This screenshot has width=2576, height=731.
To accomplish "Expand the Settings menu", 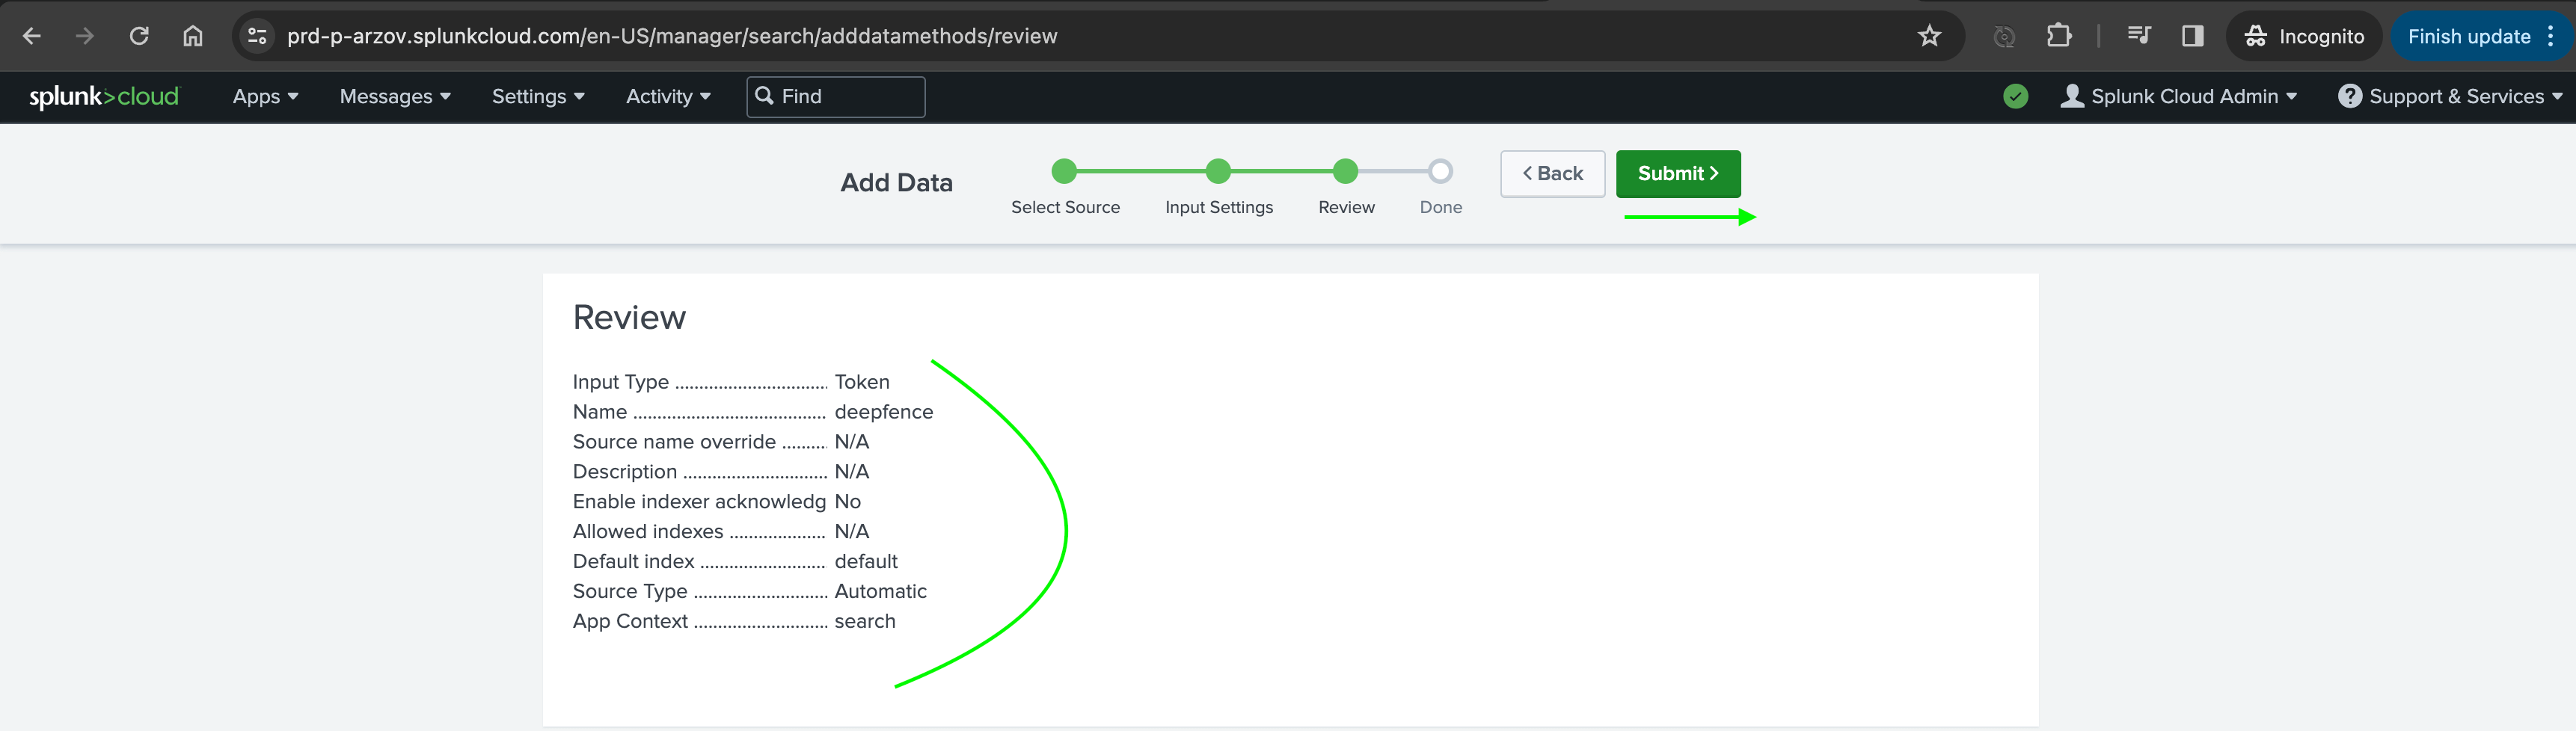I will click(538, 97).
